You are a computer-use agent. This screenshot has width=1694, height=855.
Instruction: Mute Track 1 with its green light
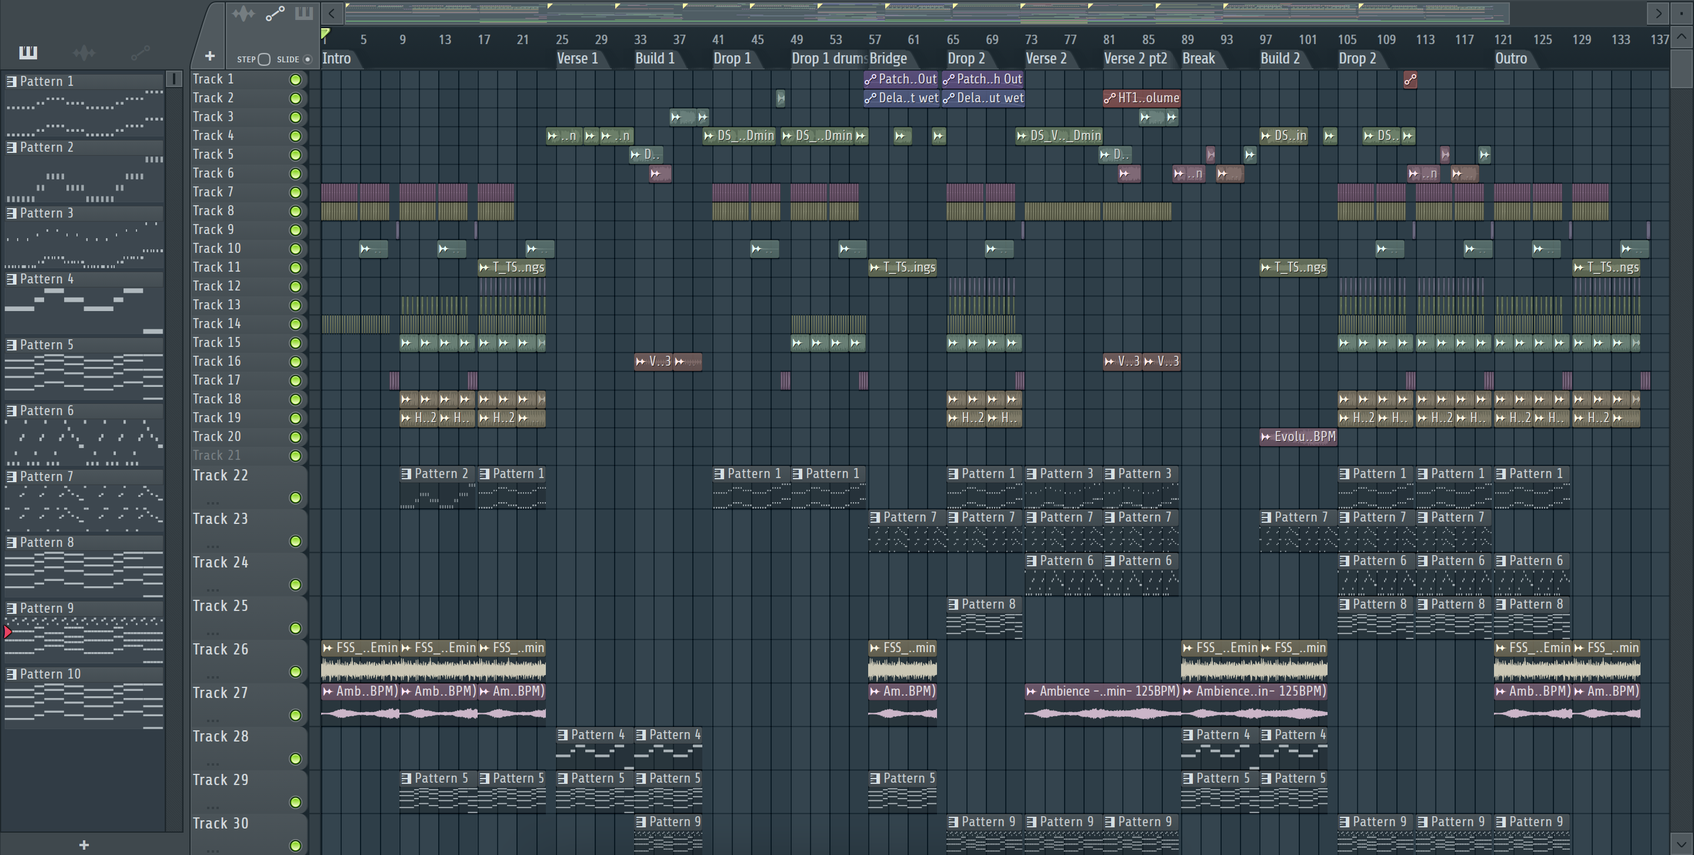[x=296, y=79]
